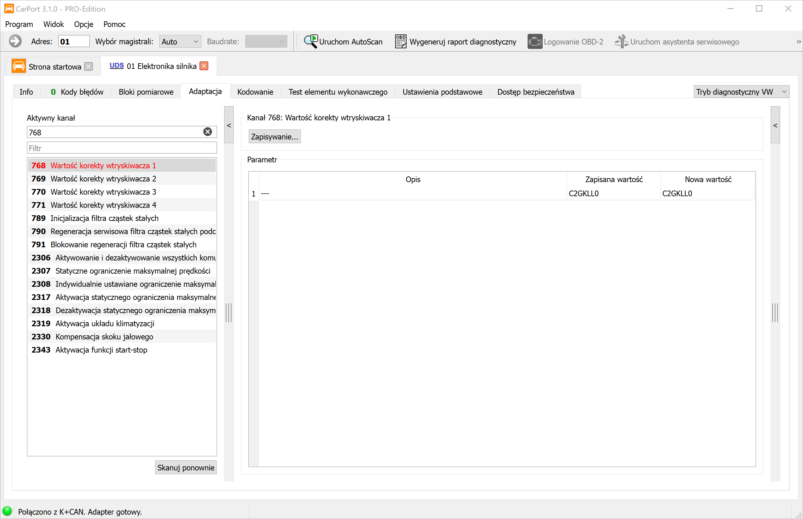Select channel 2343 Aktywacja funkcji start-stop
Image resolution: width=803 pixels, height=519 pixels.
122,349
